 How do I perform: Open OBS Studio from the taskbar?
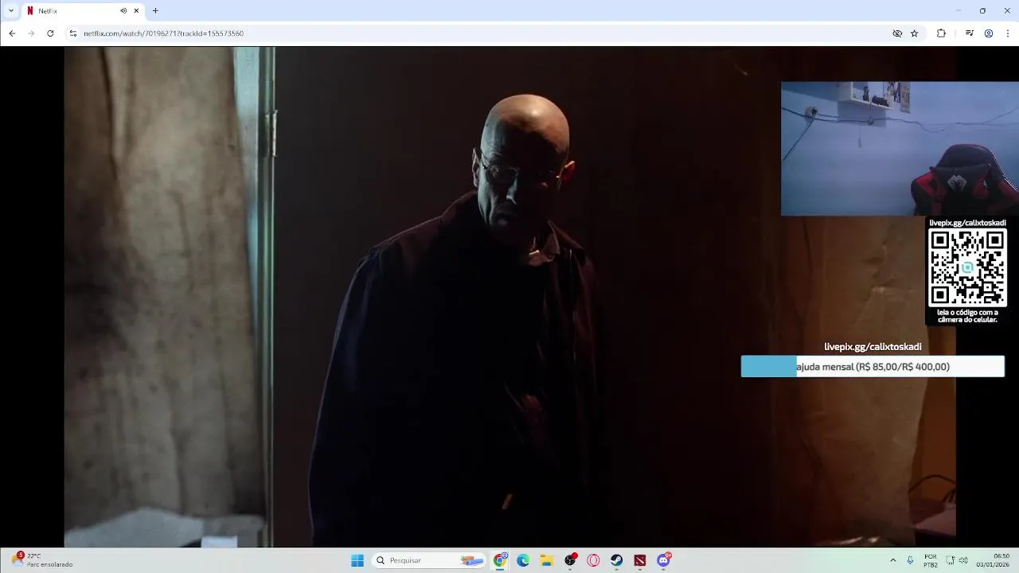[570, 560]
